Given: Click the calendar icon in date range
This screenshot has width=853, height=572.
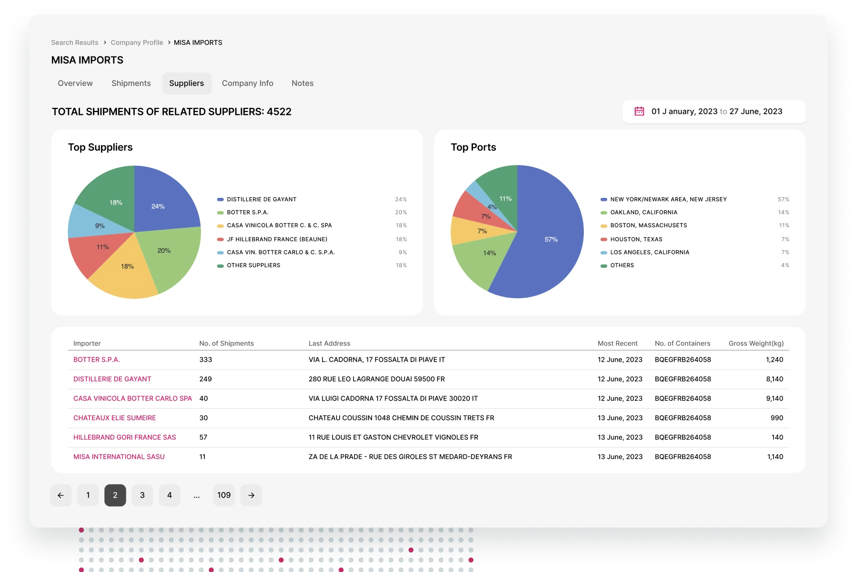Looking at the screenshot, I should (x=639, y=111).
